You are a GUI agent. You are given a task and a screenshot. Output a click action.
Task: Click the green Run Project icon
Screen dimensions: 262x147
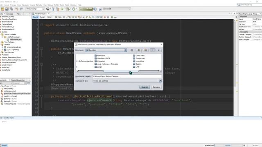coord(62,9)
